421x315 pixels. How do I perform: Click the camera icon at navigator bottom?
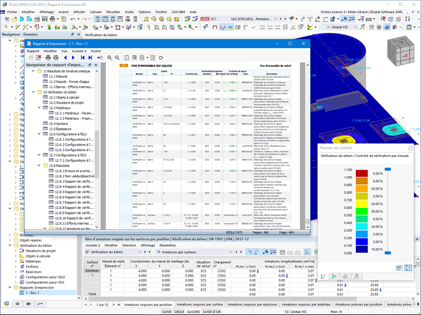pyautogui.click(x=29, y=304)
